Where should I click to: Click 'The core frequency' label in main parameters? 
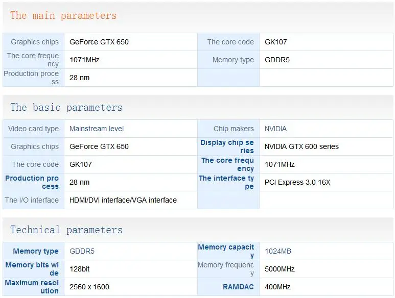[x=33, y=60]
